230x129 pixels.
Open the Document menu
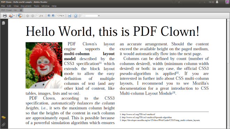coord(26,6)
